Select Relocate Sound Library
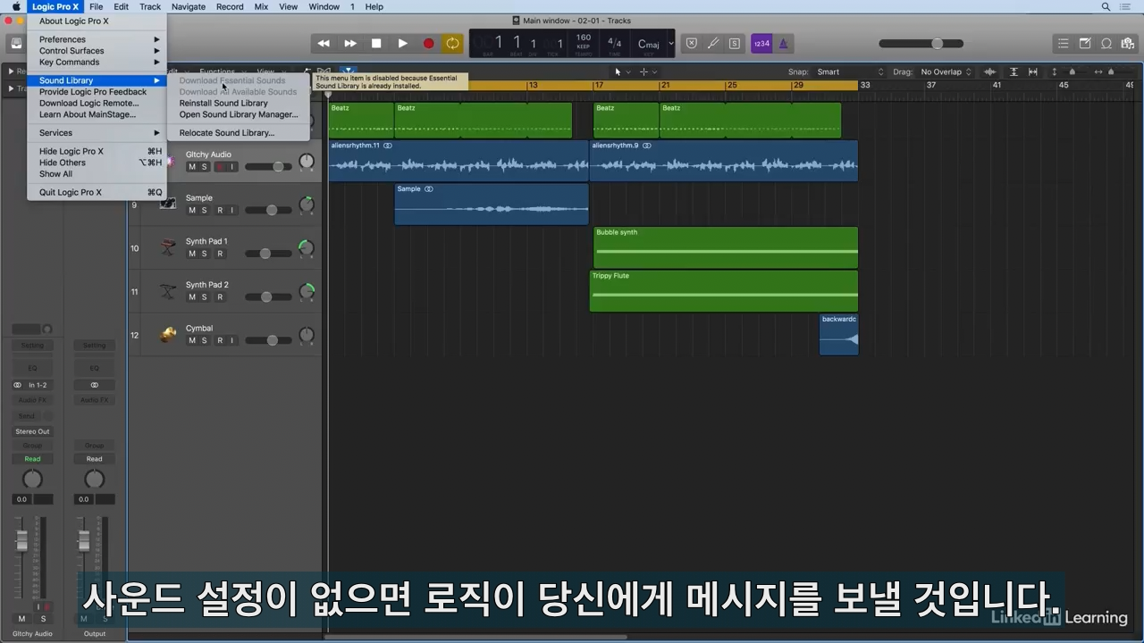Viewport: 1144px width, 643px height. click(227, 133)
